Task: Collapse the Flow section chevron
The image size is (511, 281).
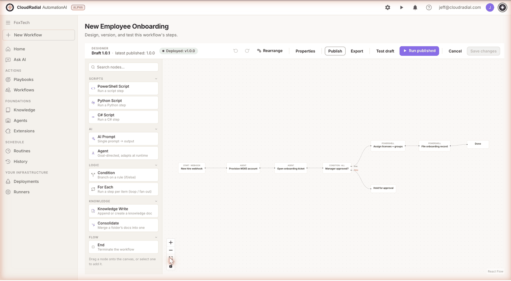Action: (156, 237)
